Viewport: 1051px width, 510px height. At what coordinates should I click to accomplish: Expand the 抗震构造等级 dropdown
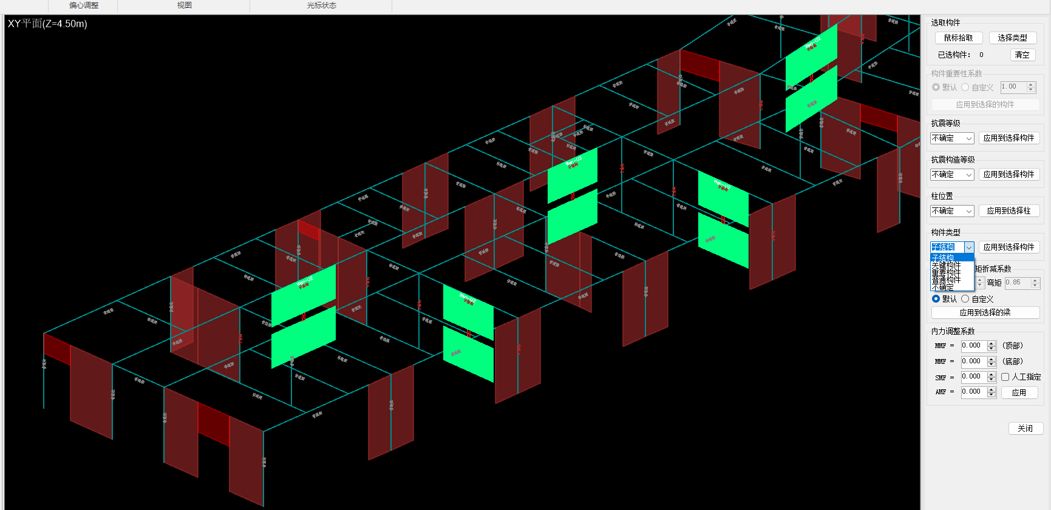[952, 175]
